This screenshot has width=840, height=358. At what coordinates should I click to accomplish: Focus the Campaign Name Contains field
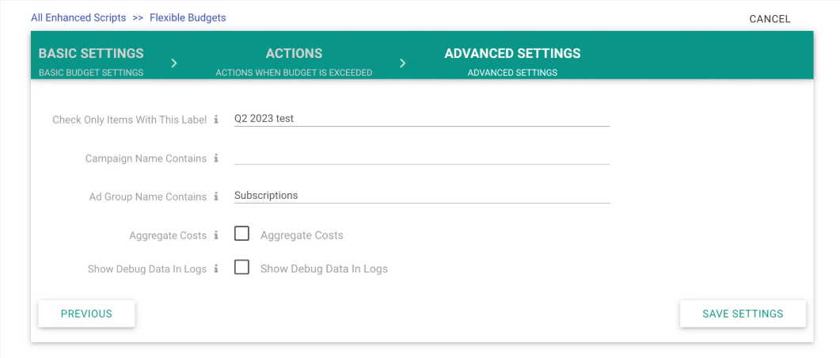422,157
